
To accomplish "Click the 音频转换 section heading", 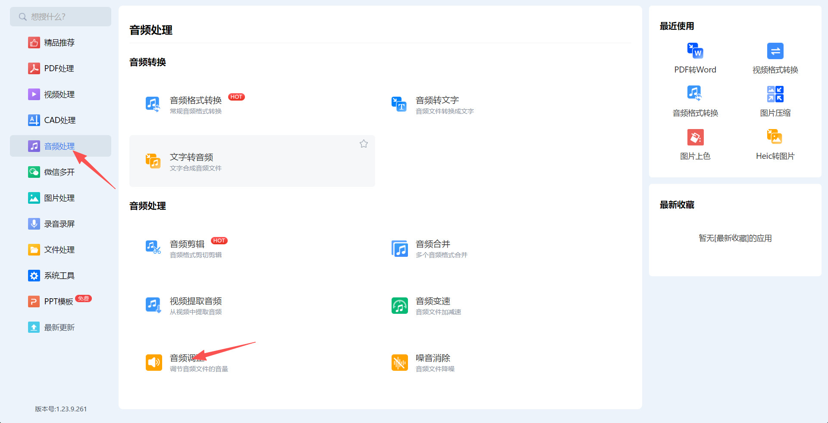I will pyautogui.click(x=147, y=62).
